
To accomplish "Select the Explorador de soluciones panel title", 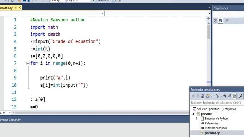I will (x=205, y=90).
